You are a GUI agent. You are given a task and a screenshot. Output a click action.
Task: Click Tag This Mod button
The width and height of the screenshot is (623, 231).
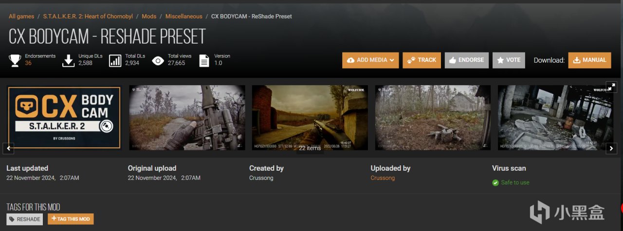coord(71,219)
